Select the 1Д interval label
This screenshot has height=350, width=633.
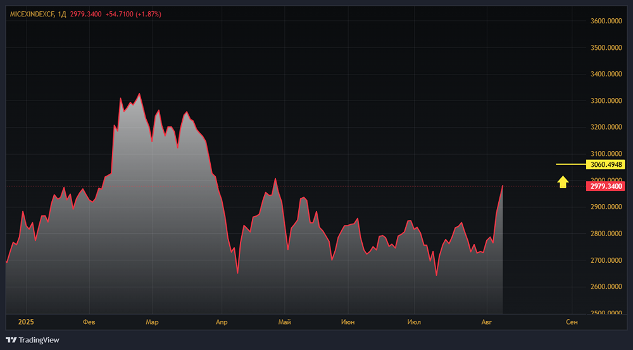[x=61, y=14]
